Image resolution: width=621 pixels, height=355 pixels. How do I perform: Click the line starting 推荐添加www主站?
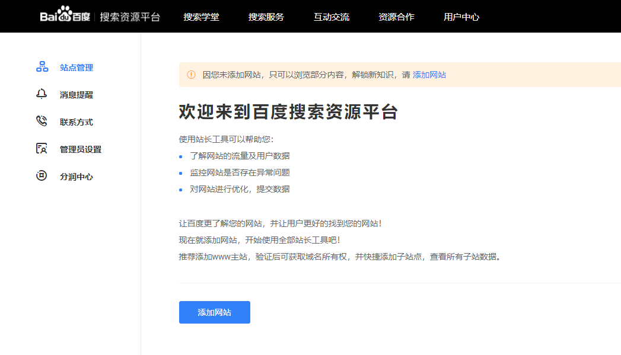[x=340, y=257]
